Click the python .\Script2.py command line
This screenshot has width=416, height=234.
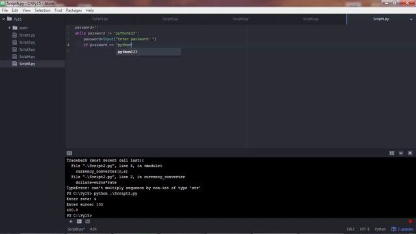pyautogui.click(x=116, y=194)
